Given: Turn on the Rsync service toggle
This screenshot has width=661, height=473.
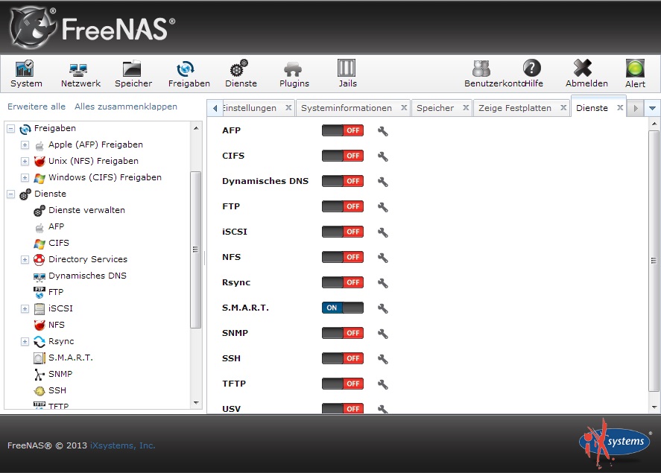Looking at the screenshot, I should 343,282.
